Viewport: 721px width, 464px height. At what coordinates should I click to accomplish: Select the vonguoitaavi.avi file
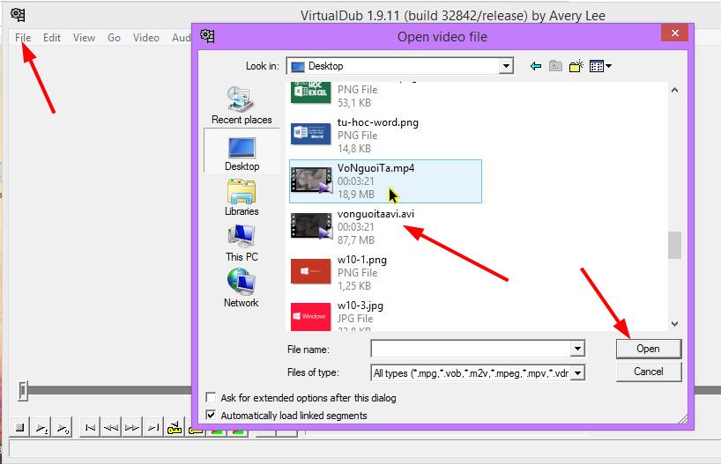pos(385,226)
